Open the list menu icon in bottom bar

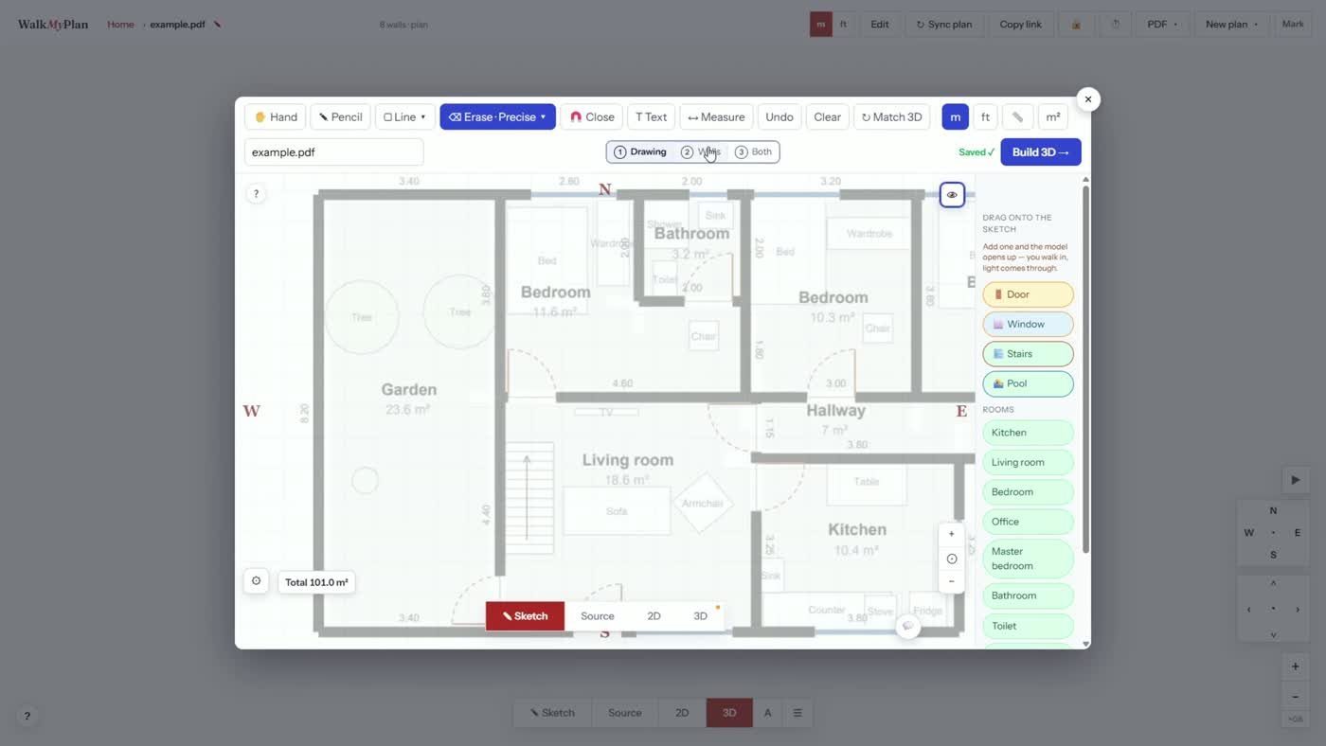tap(797, 713)
